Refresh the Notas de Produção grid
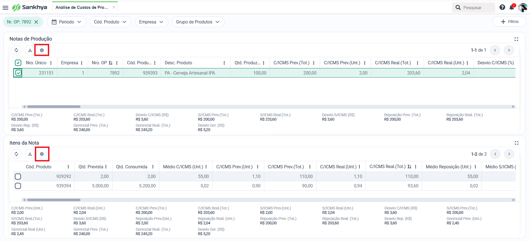The height and width of the screenshot is (242, 531). [x=16, y=50]
